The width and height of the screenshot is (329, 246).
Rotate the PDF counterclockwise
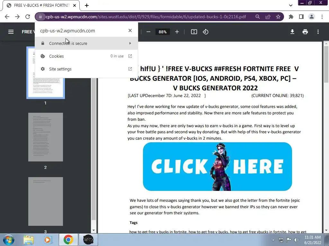click(x=205, y=32)
